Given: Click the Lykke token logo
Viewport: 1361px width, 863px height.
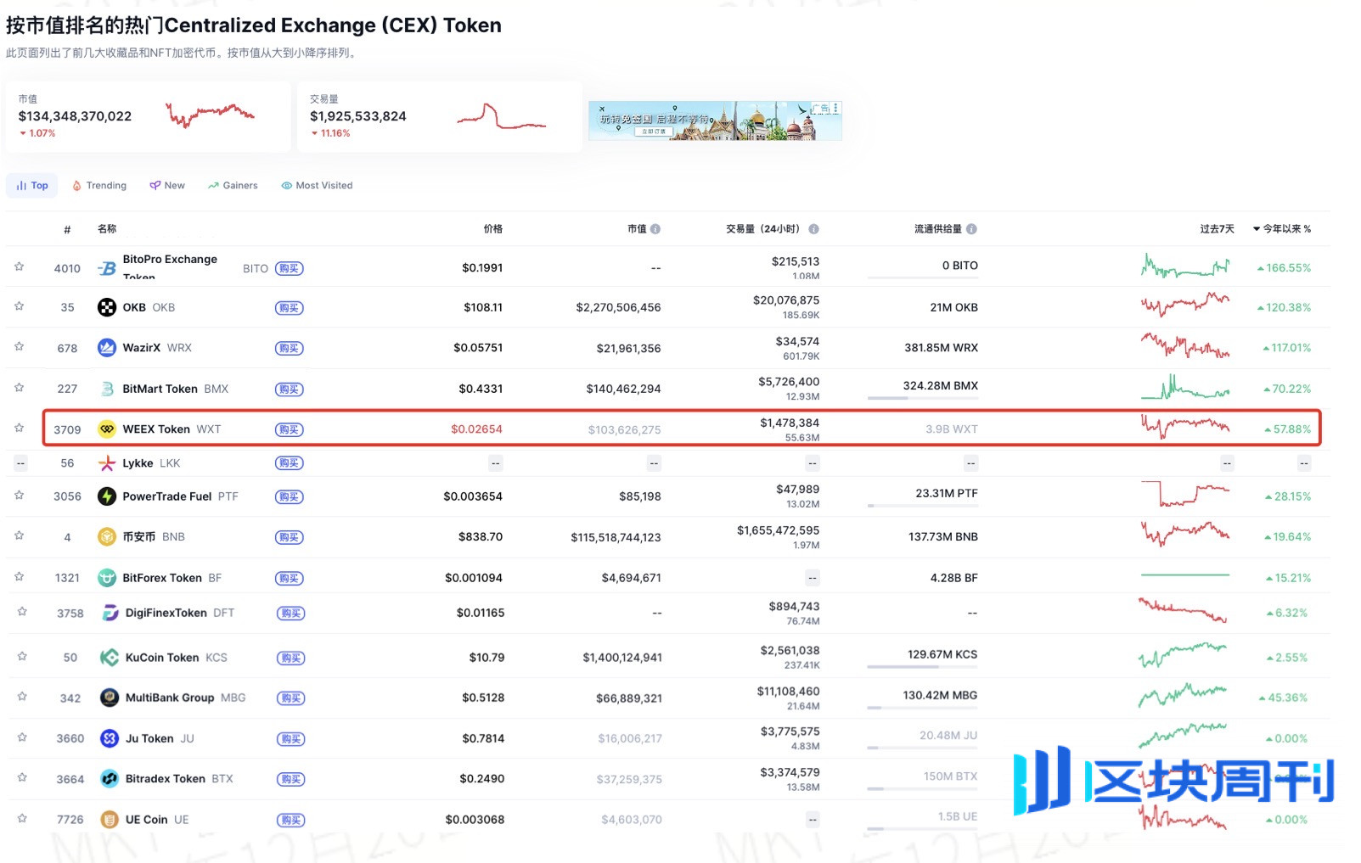Looking at the screenshot, I should [107, 463].
